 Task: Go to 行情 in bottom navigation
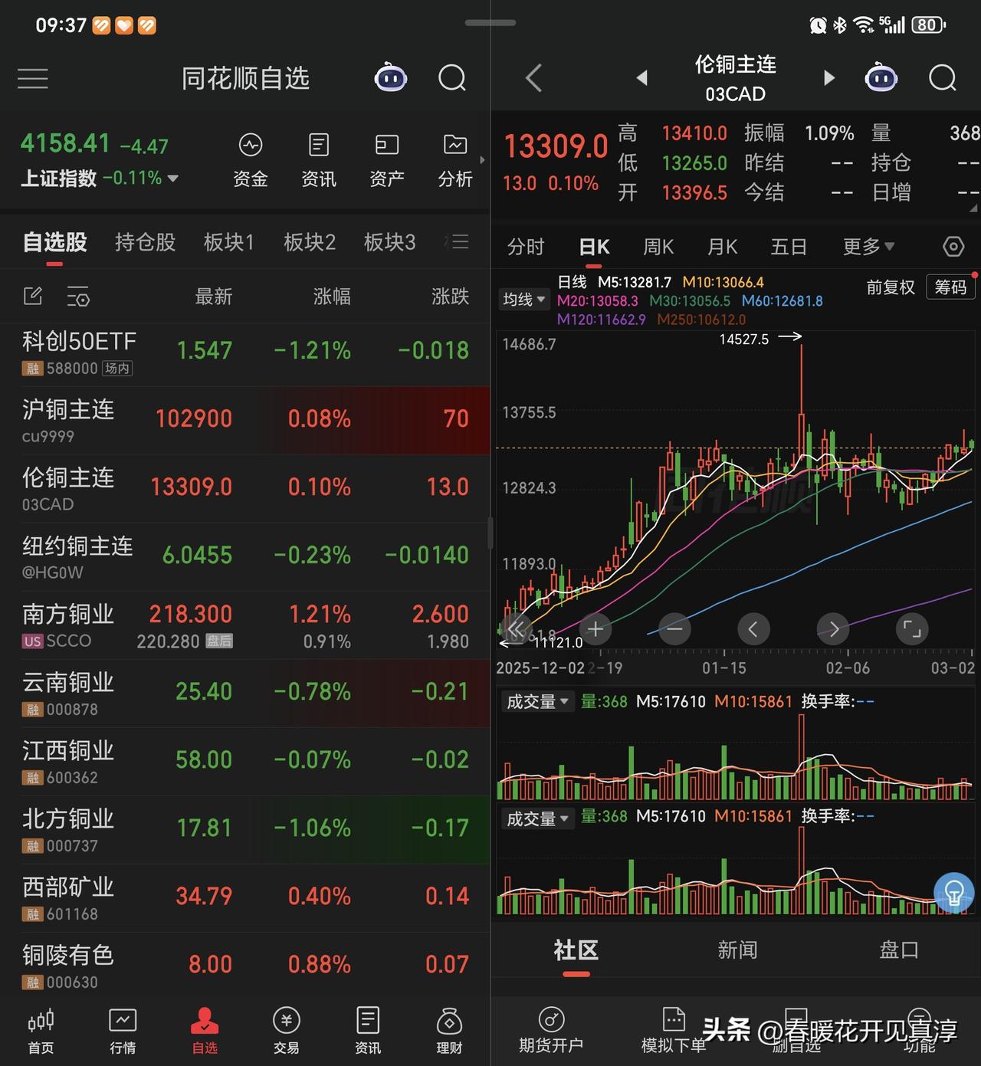click(123, 1032)
